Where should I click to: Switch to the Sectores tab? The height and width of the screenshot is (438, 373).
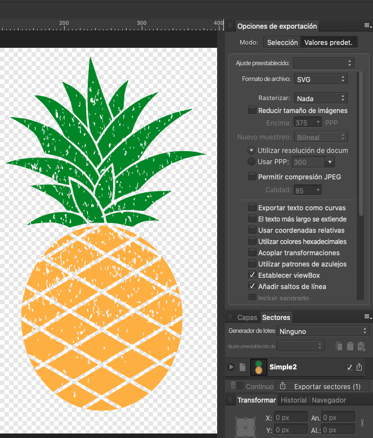click(276, 317)
